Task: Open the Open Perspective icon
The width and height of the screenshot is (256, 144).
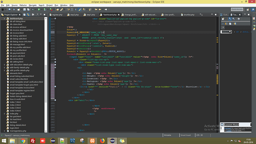Action: pyautogui.click(x=248, y=10)
